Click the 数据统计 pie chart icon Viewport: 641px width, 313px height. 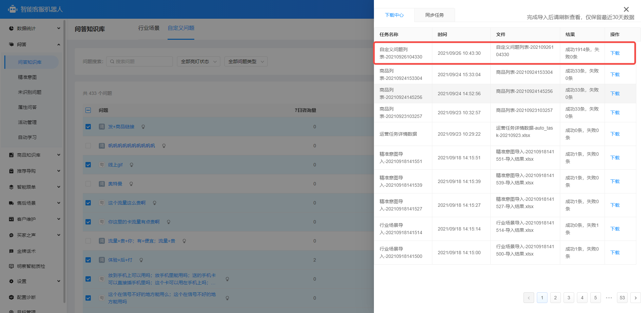pyautogui.click(x=11, y=28)
